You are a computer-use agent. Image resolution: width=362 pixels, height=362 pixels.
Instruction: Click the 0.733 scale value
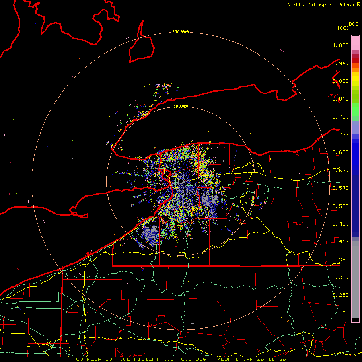[341, 135]
